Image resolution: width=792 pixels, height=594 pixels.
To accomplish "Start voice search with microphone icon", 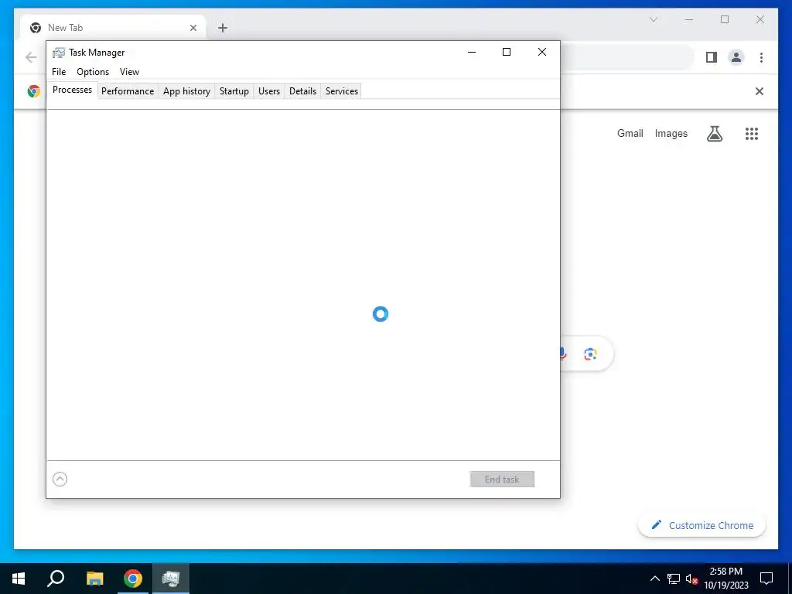I will click(563, 353).
